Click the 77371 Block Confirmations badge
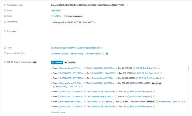This screenshot has width=192, height=116. click(73, 16)
